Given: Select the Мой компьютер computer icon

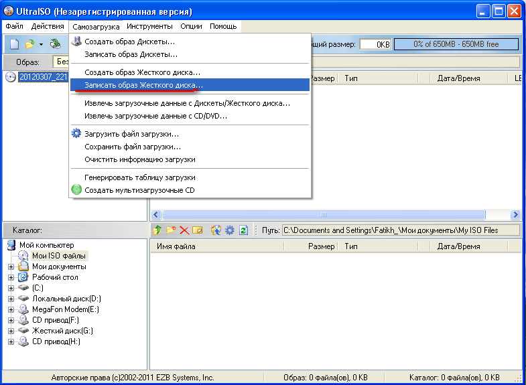Looking at the screenshot, I should click(x=11, y=245).
